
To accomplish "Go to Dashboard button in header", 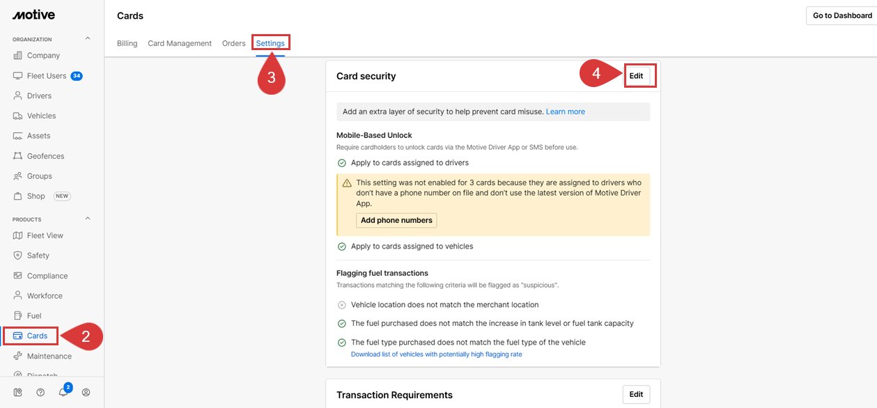I will pyautogui.click(x=841, y=16).
